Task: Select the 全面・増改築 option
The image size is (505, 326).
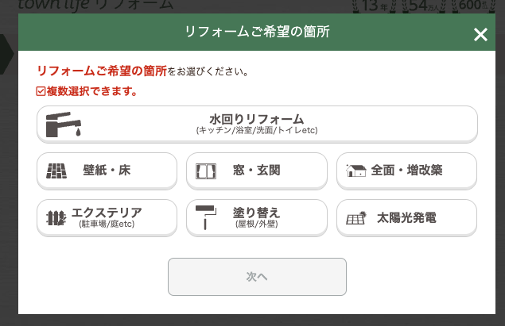Action: coord(406,171)
